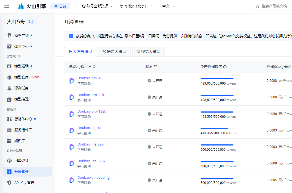Click the 未开通 status of Doubao-lite-128k
292x193 pixels.
point(155,164)
